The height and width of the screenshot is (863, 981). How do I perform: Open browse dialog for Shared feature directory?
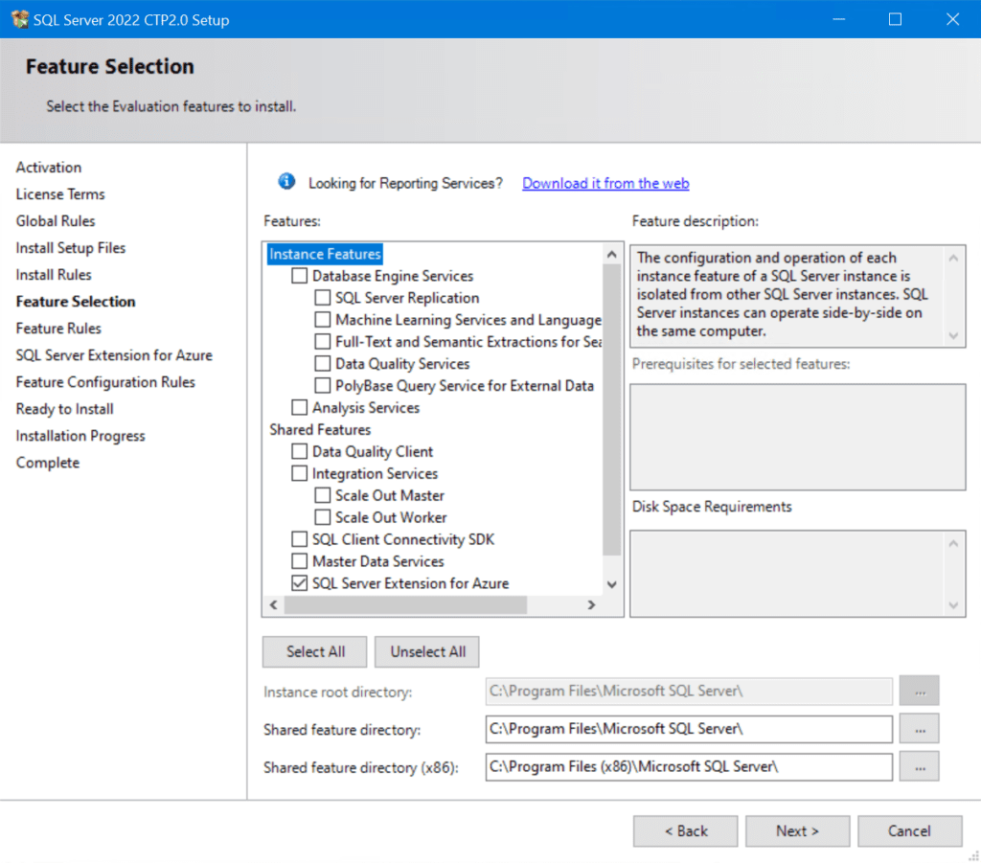click(x=919, y=729)
